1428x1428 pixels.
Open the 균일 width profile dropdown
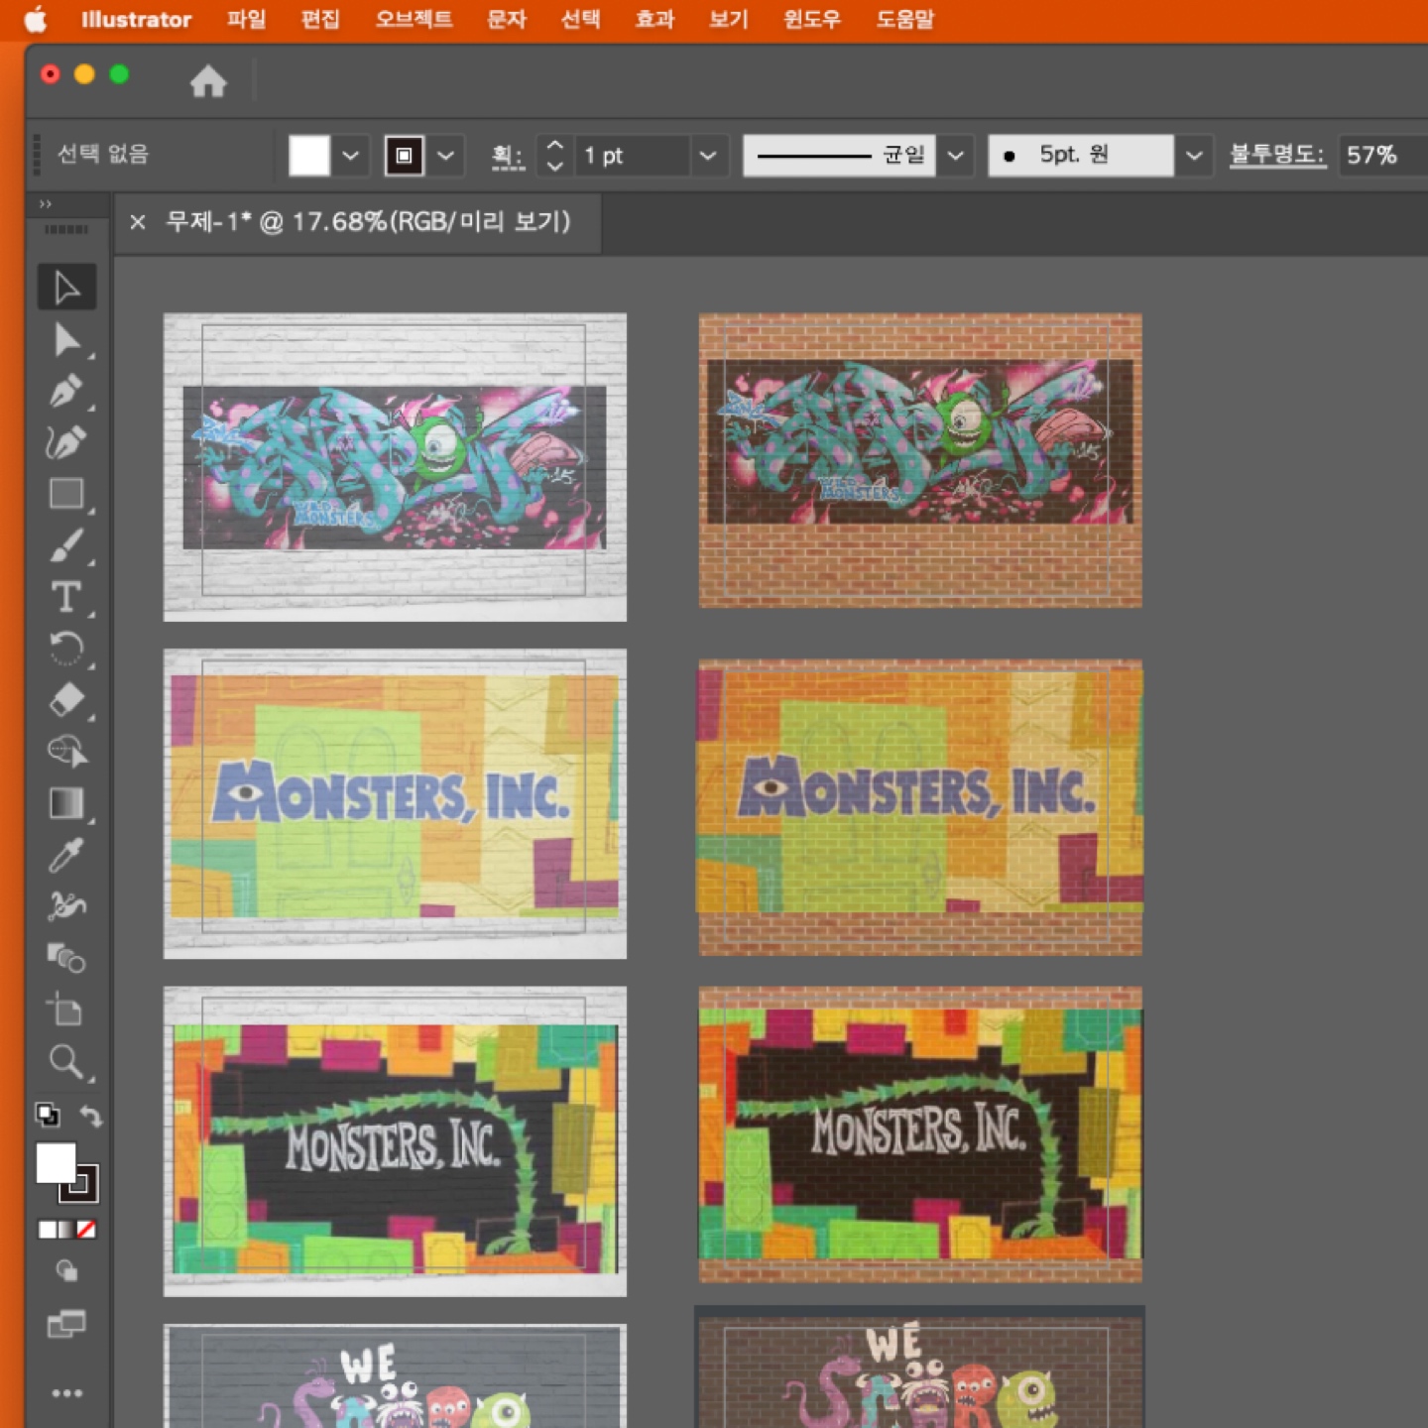tap(839, 156)
